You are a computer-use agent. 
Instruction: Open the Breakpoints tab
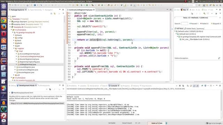point(44,85)
